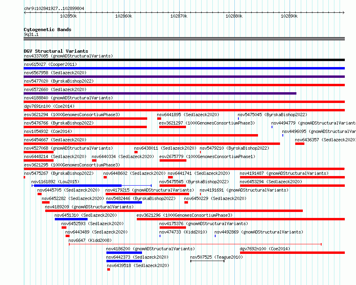Open esv2675779 1000GenomesConsortiumPhase1 label
This screenshot has height=285, width=356.
(x=207, y=156)
